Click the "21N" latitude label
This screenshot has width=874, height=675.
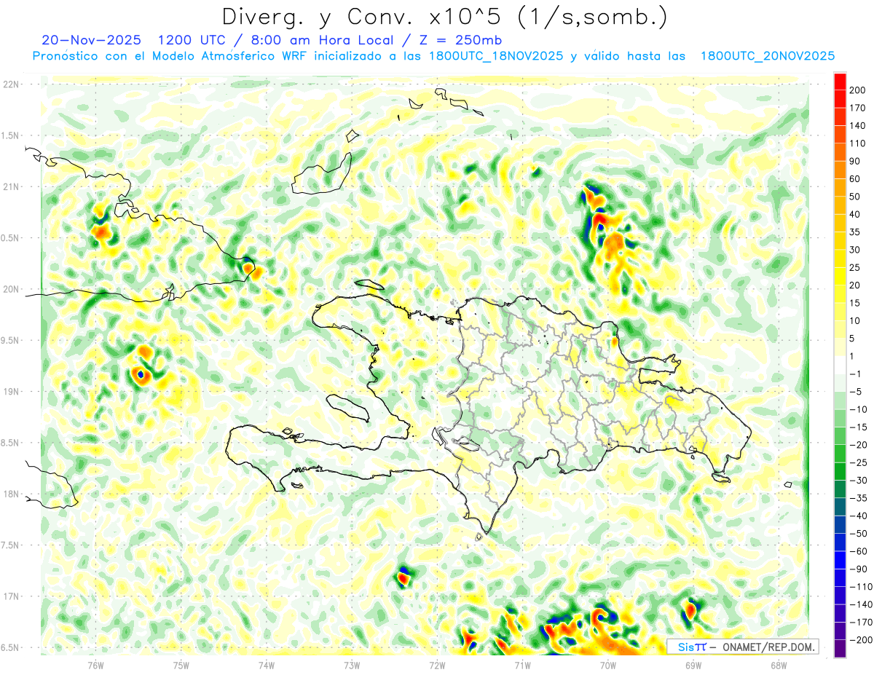[10, 186]
